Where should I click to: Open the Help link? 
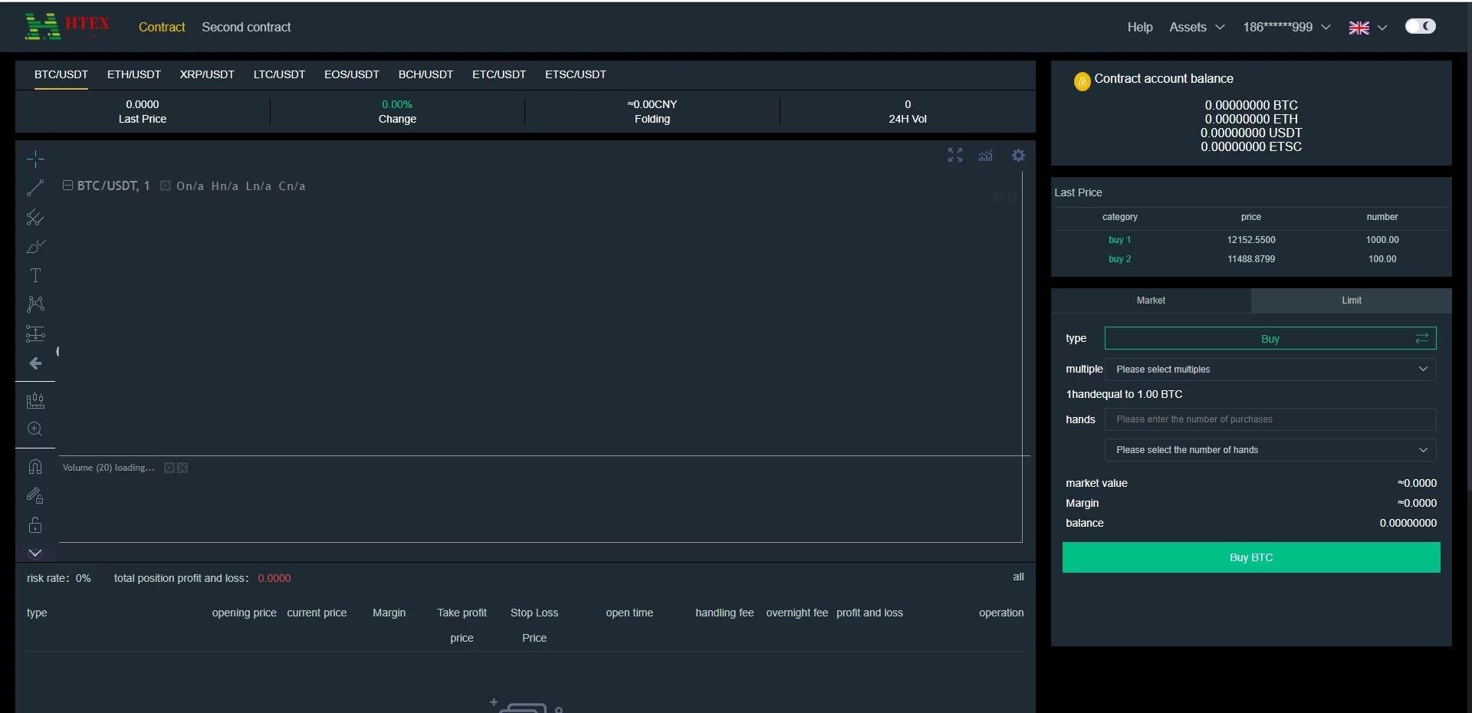[1139, 28]
